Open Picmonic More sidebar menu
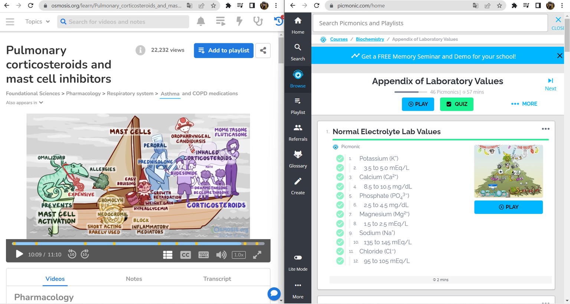 tap(298, 290)
